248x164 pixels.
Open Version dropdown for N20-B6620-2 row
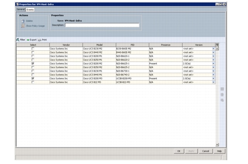(214, 60)
